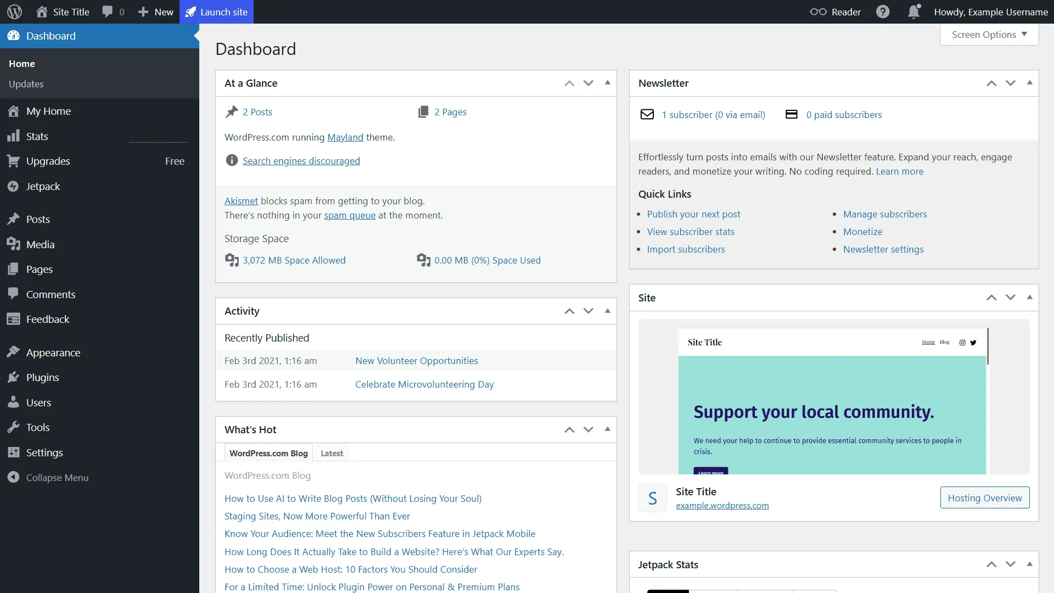Click the Appearance paintbrush icon

tap(14, 352)
